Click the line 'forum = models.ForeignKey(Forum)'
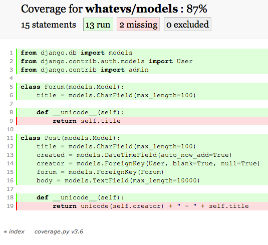 (x=143, y=172)
